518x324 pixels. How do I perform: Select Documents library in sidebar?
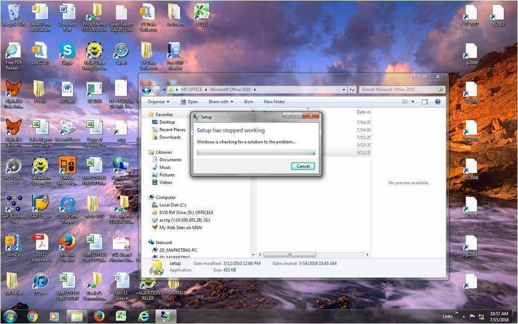(x=167, y=160)
